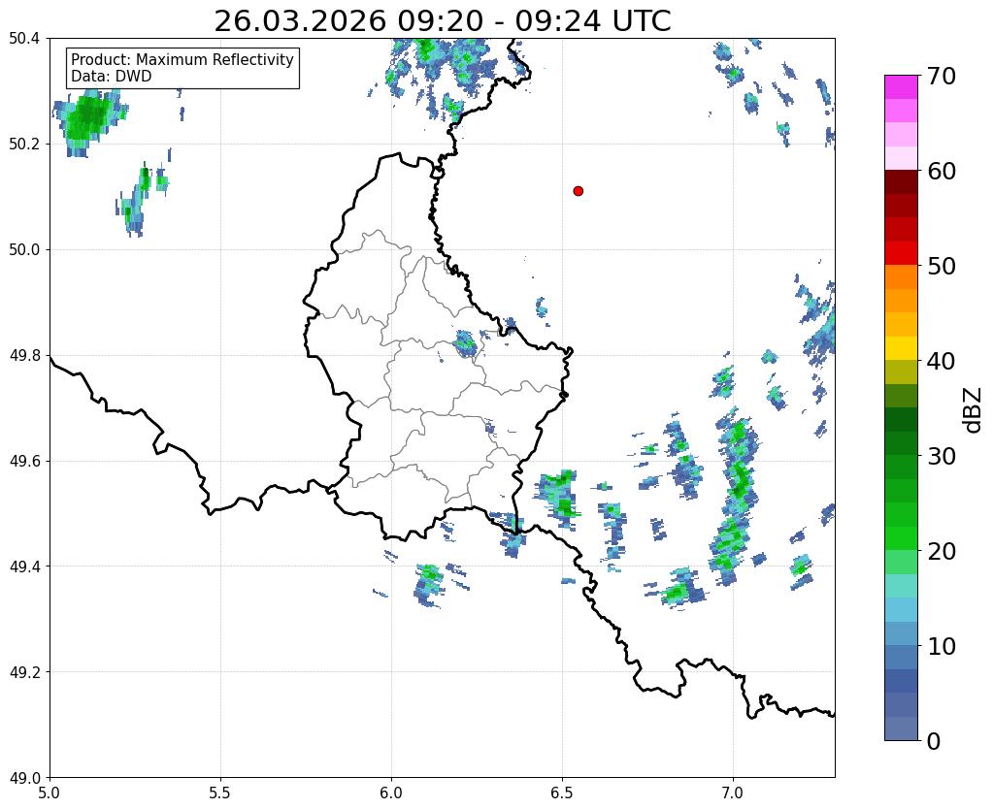Click the colorbar tick label 10
The image size is (993, 809).
(942, 646)
